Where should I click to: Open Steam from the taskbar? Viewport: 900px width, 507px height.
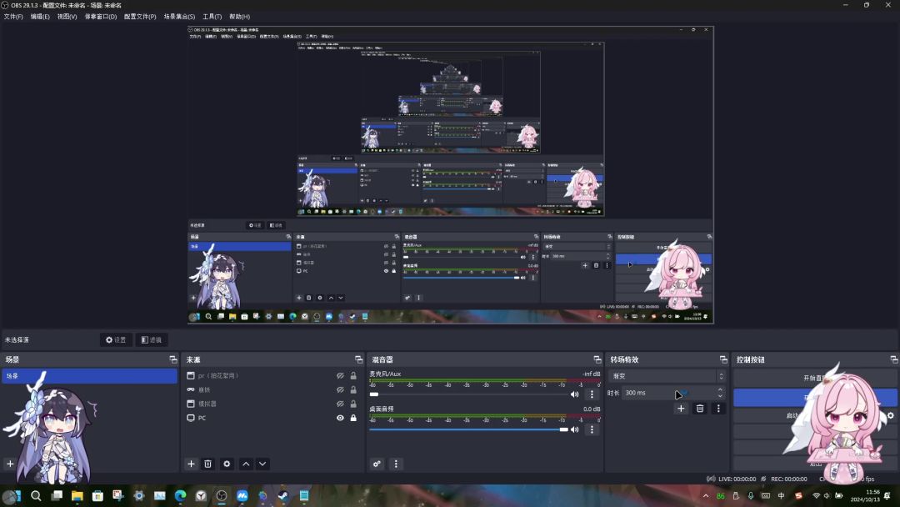[x=283, y=495]
